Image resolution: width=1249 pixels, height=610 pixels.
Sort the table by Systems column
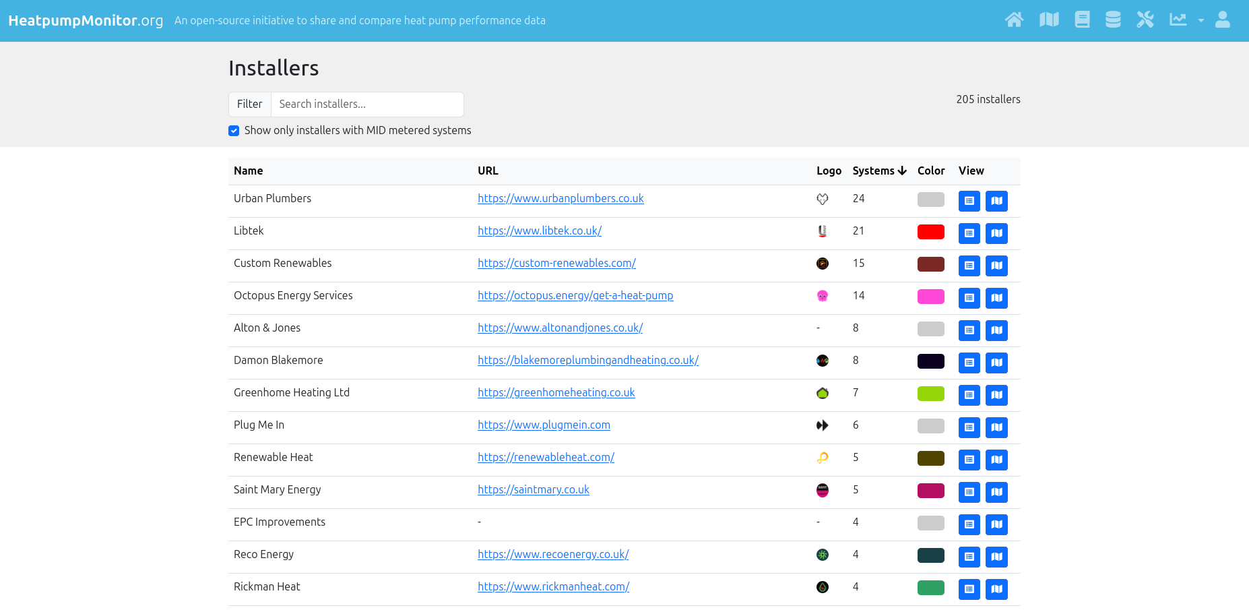click(x=879, y=171)
